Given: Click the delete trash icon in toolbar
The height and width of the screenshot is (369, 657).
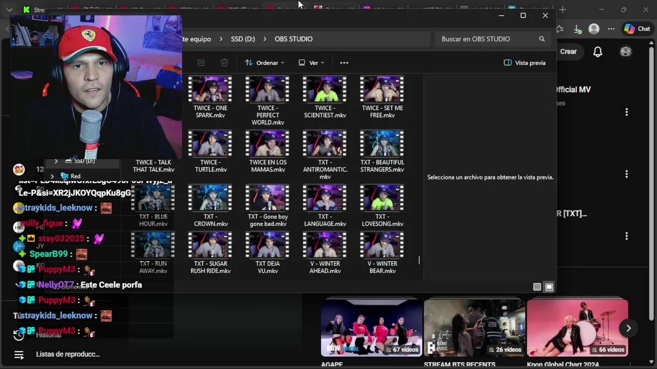Looking at the screenshot, I should (x=224, y=63).
